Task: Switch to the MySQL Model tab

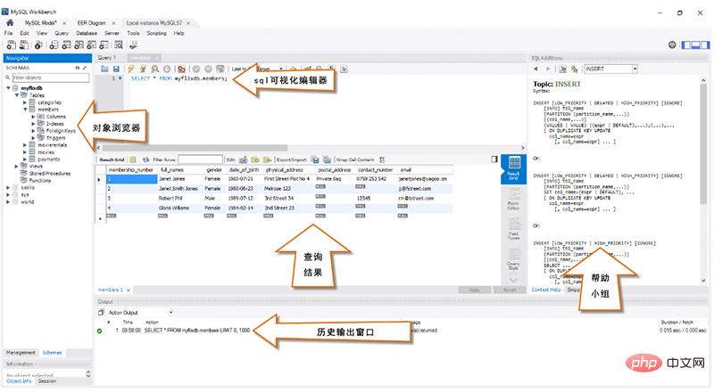Action: tap(40, 23)
